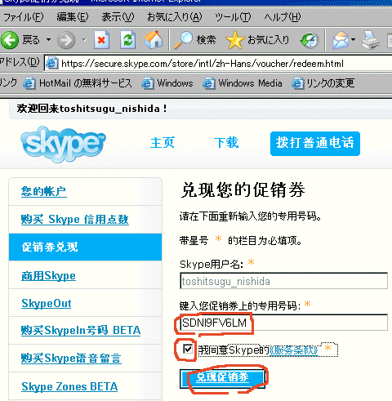This screenshot has height=401, width=392.
Task: Click the Skype logo
Action: [63, 144]
